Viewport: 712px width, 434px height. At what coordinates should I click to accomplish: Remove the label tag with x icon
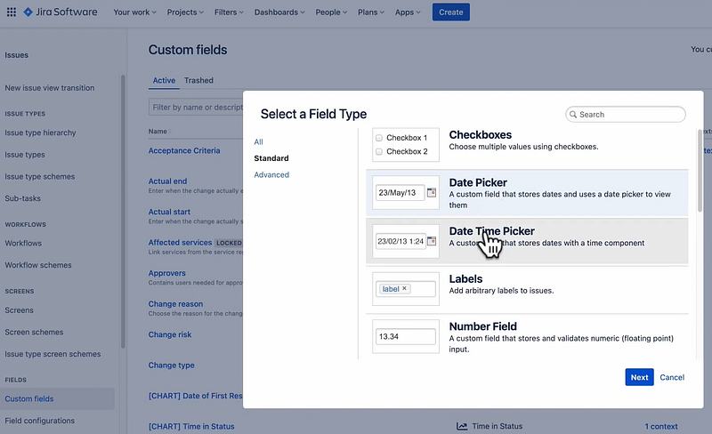click(x=404, y=289)
